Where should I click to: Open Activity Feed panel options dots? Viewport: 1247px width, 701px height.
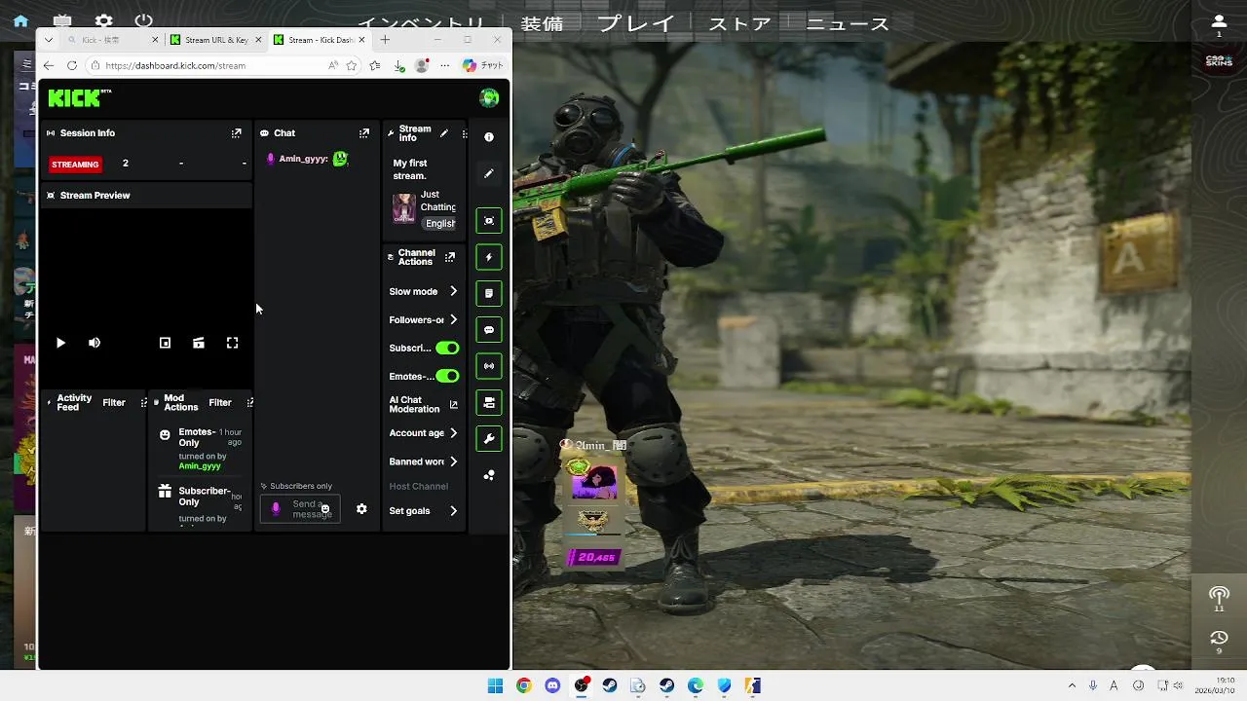[x=144, y=403]
